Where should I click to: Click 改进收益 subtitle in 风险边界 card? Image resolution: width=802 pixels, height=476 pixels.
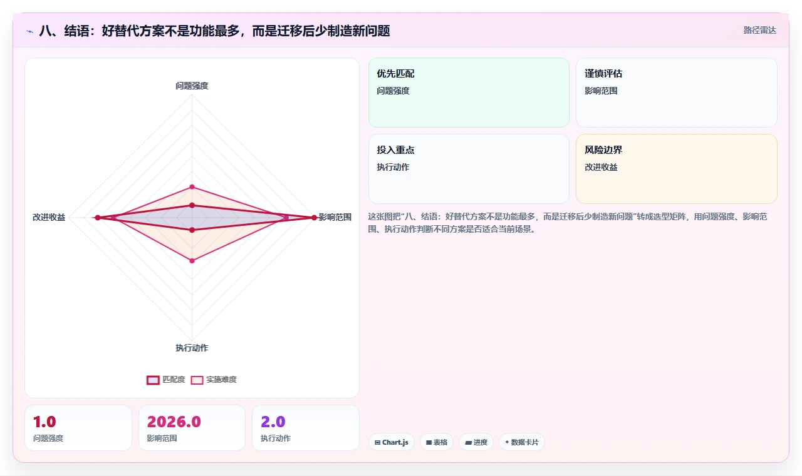(601, 167)
